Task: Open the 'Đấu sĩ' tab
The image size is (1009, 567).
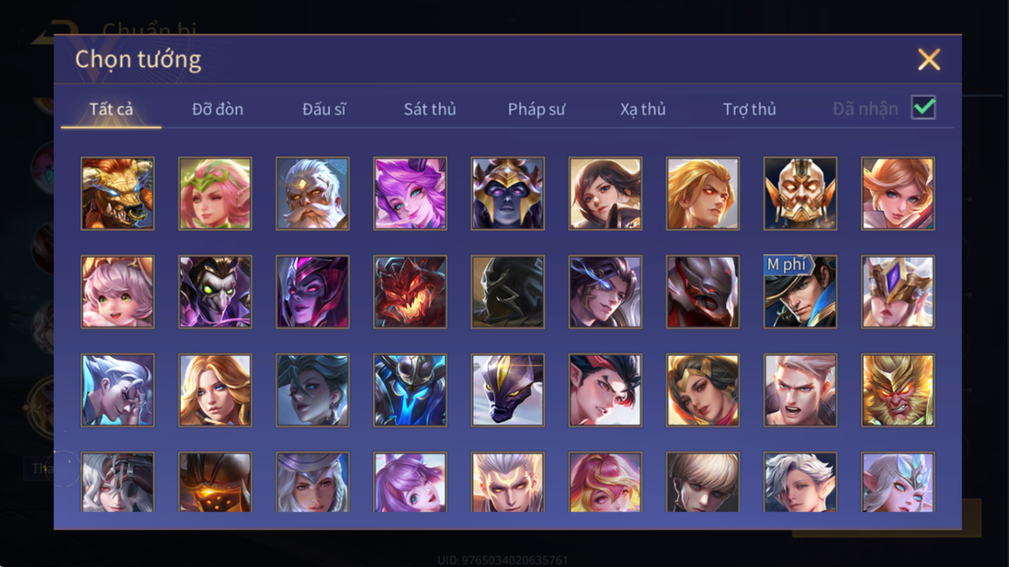Action: coord(324,109)
